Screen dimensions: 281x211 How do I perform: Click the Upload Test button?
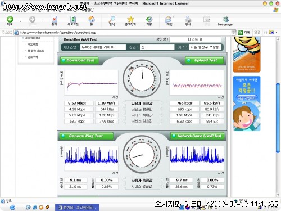205,60
